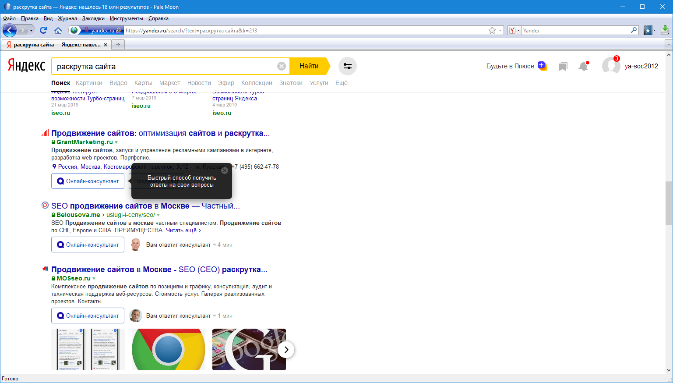673x383 pixels.
Task: Click Онлайн-консультант for MOSseo.ru
Action: pos(88,316)
